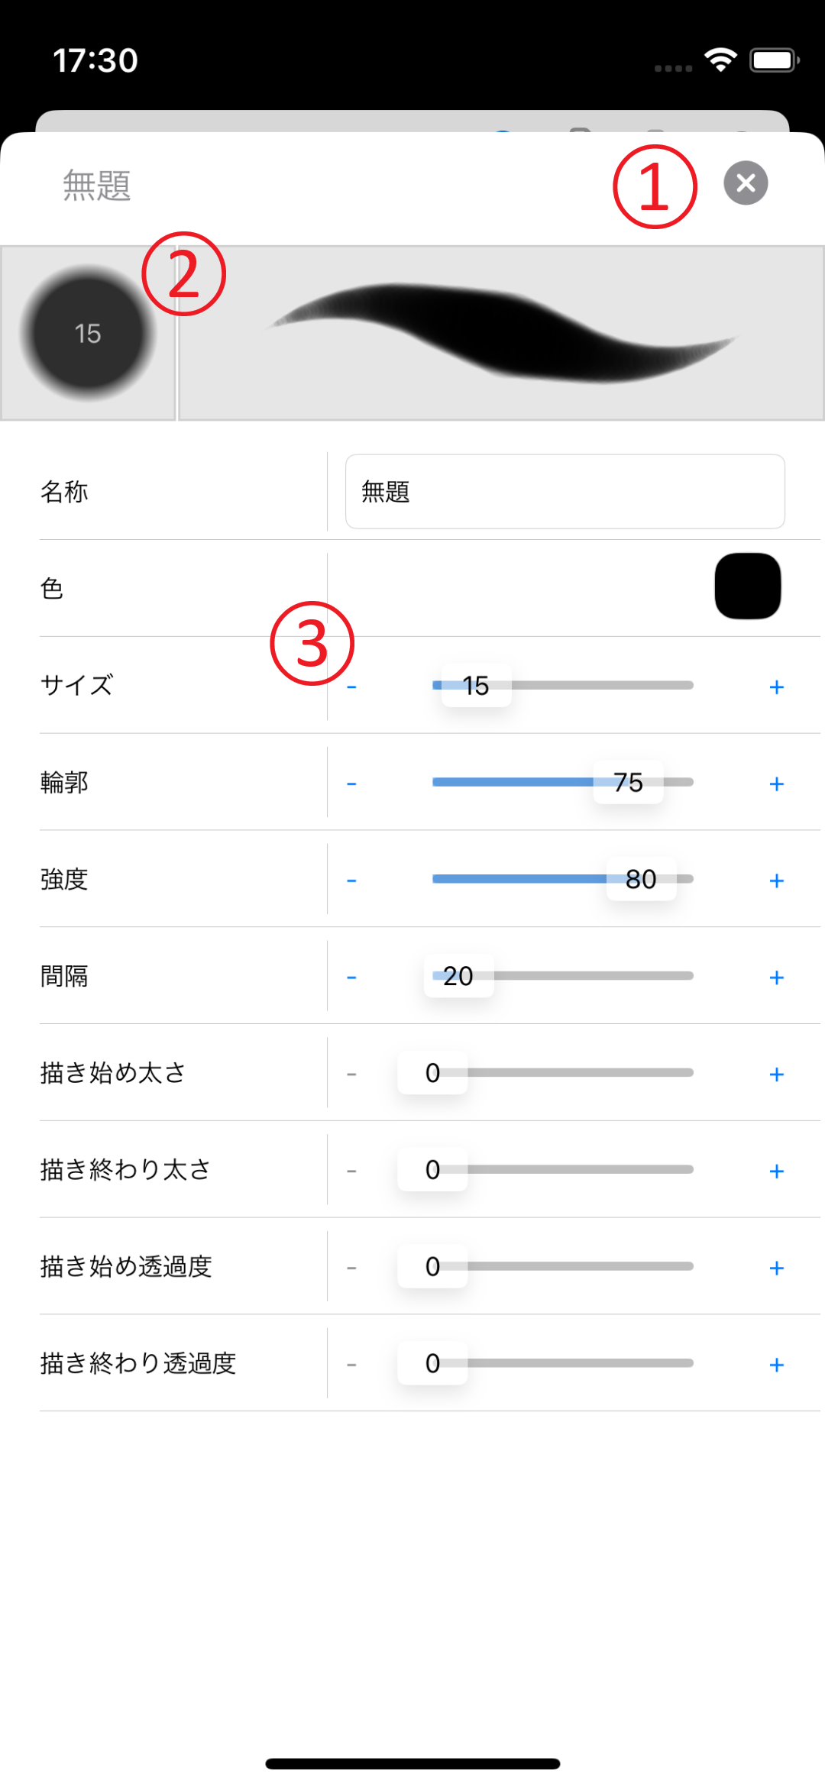
Task: Open the black color swatch
Action: pyautogui.click(x=747, y=586)
